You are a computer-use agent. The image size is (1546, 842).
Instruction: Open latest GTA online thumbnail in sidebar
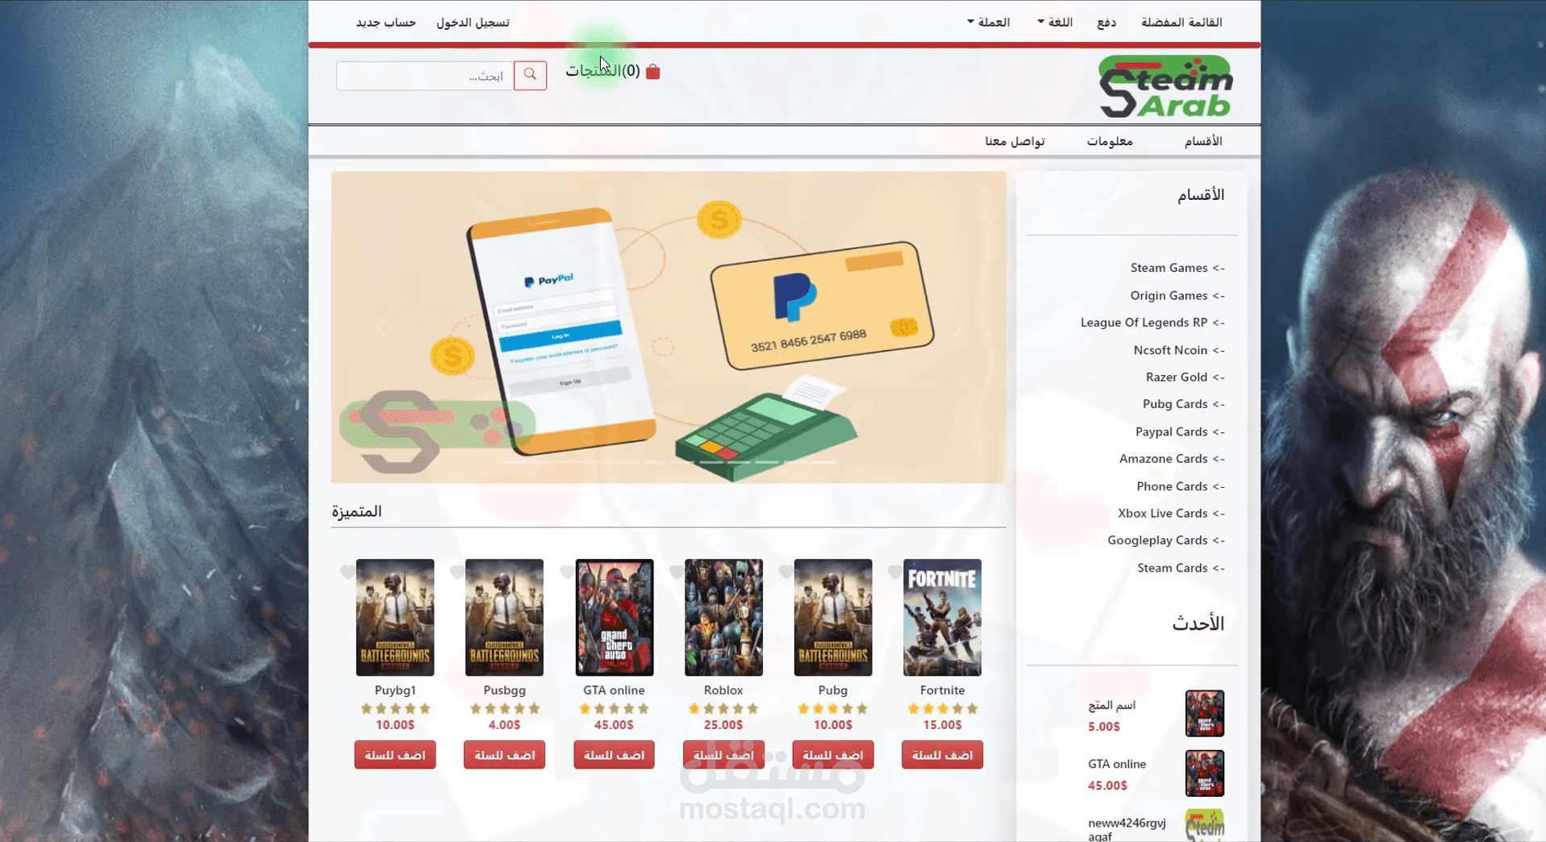(1205, 773)
